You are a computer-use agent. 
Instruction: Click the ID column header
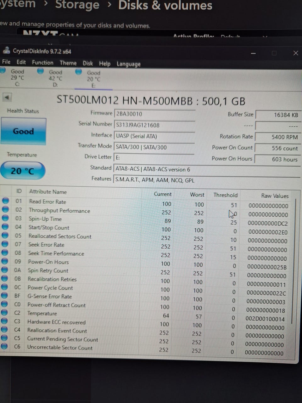click(x=19, y=191)
